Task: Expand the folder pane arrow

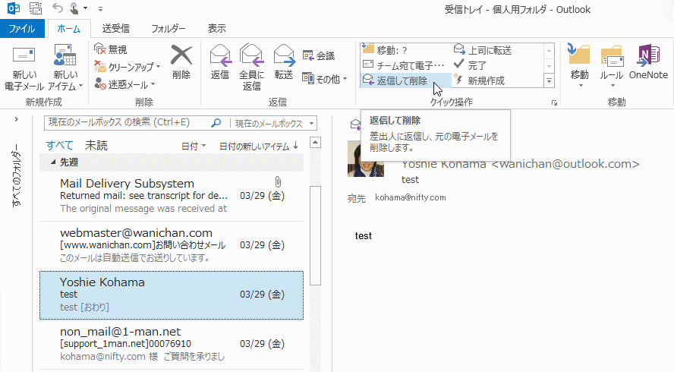Action: pos(17,119)
